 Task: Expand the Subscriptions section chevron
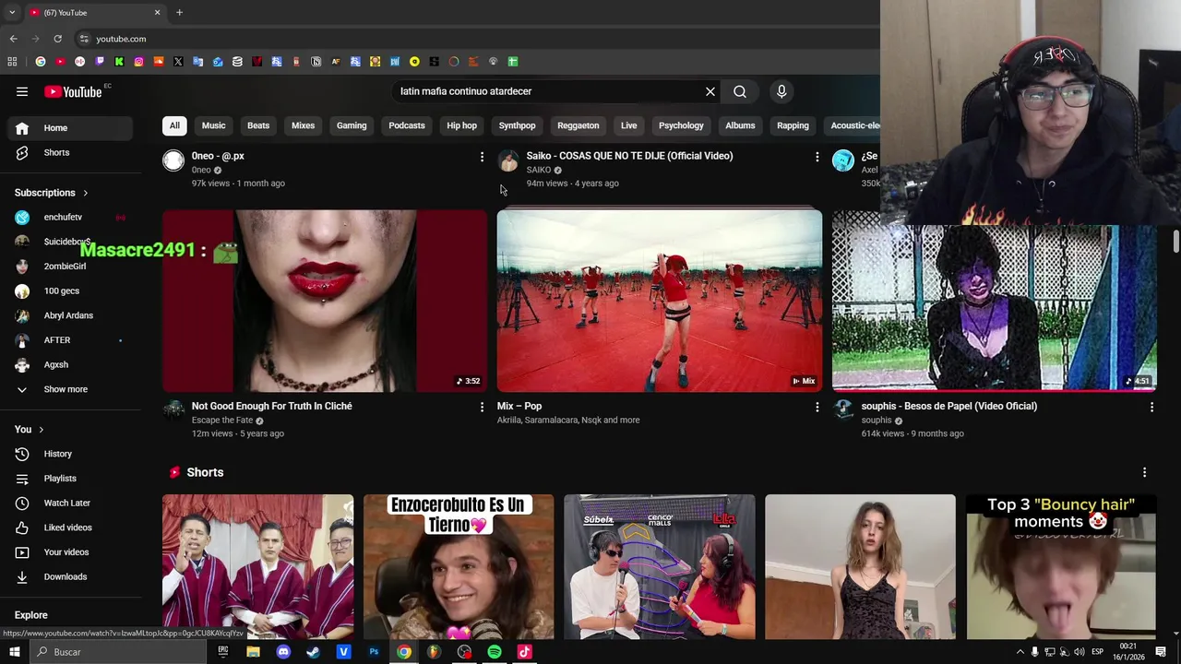85,193
